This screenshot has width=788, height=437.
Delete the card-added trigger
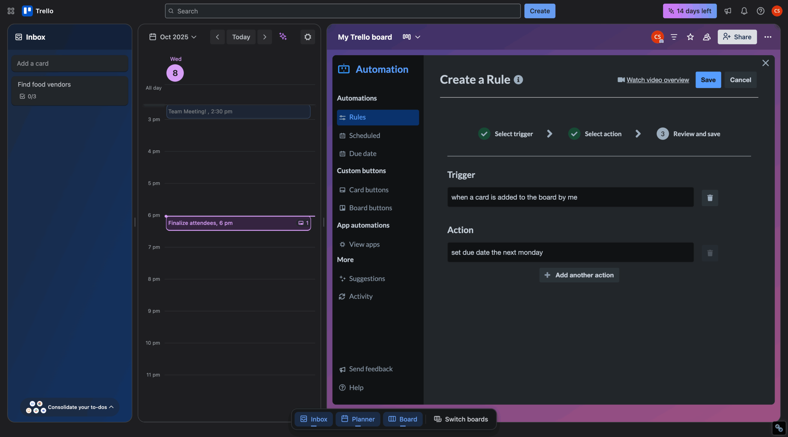(x=710, y=198)
